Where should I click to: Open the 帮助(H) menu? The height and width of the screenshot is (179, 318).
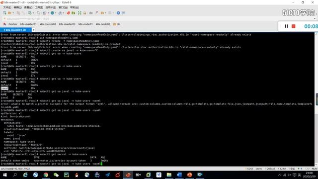tap(75, 7)
